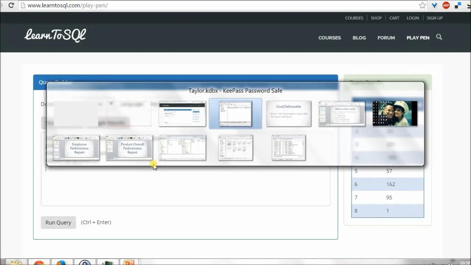This screenshot has height=265, width=471.
Task: Open Firefox from the taskbar
Action: tap(61, 262)
